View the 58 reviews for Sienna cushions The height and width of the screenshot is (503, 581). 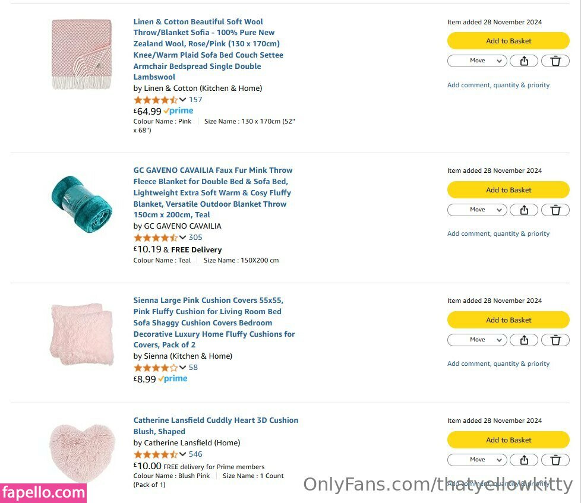click(193, 368)
